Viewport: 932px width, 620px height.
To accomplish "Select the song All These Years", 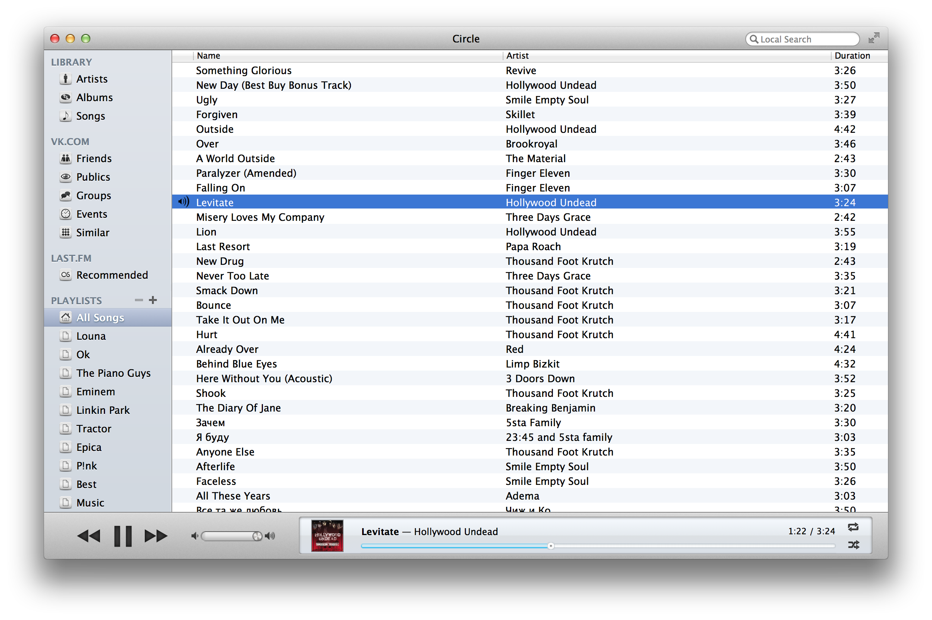I will click(530, 496).
